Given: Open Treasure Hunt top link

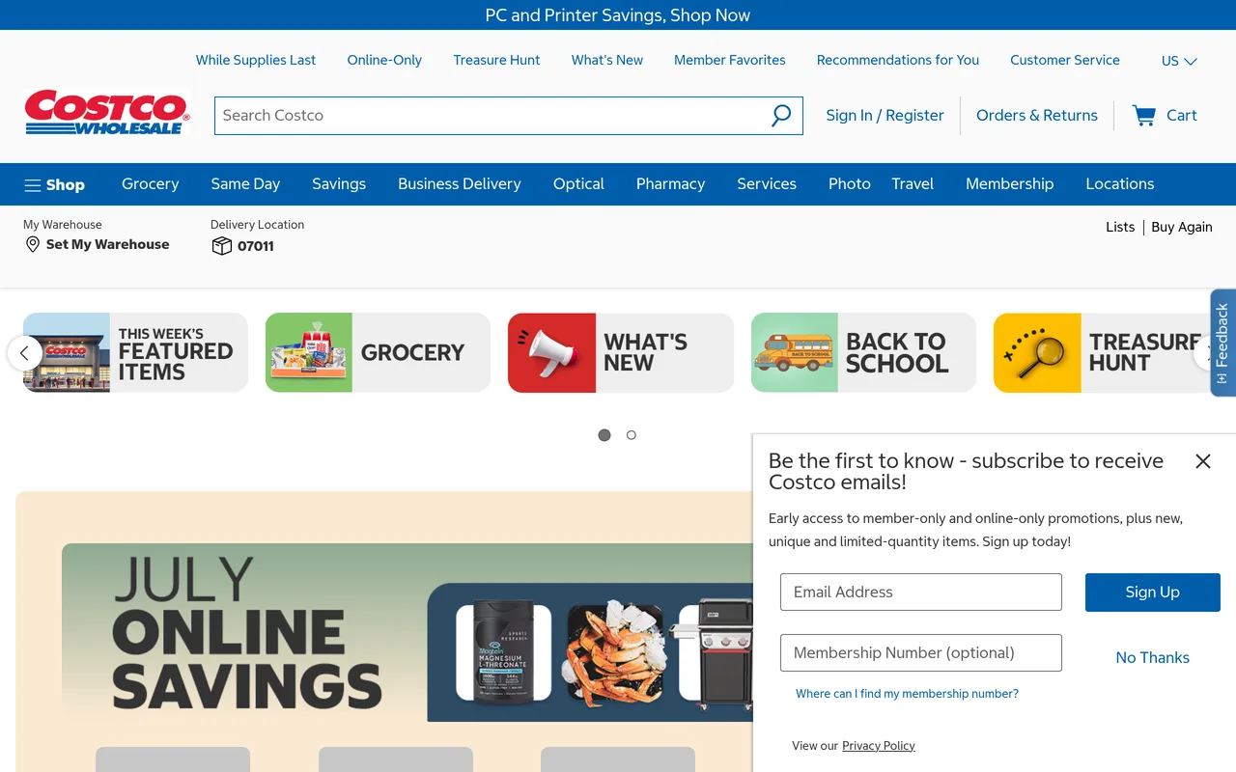Looking at the screenshot, I should (496, 60).
